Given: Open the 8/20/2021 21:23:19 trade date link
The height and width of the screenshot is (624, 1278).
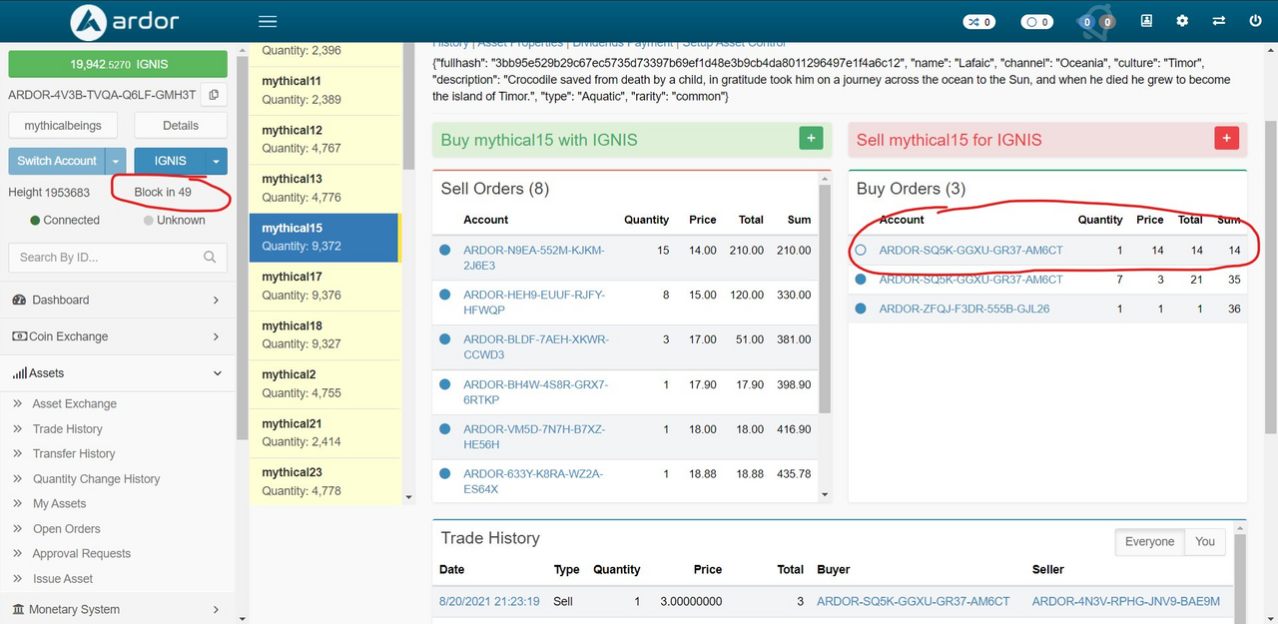Looking at the screenshot, I should [x=489, y=601].
